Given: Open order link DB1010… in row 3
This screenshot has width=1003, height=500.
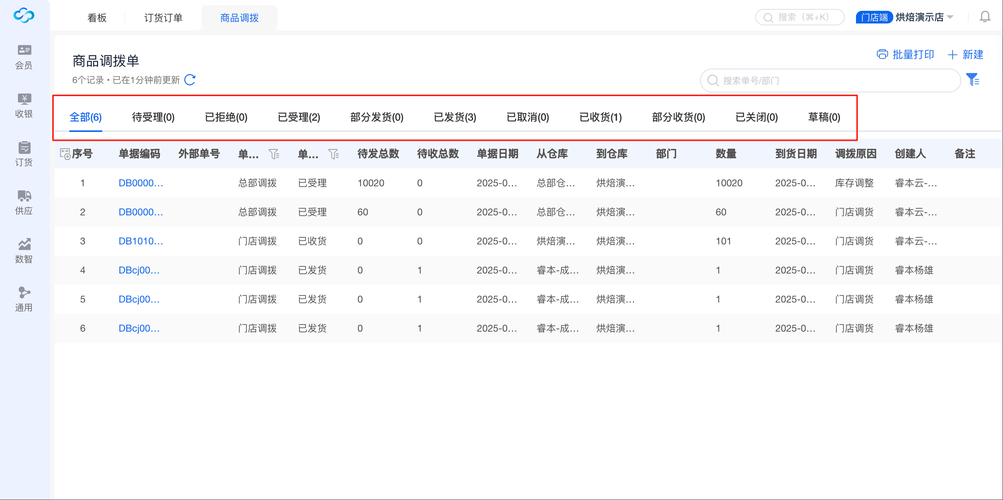Looking at the screenshot, I should [141, 241].
